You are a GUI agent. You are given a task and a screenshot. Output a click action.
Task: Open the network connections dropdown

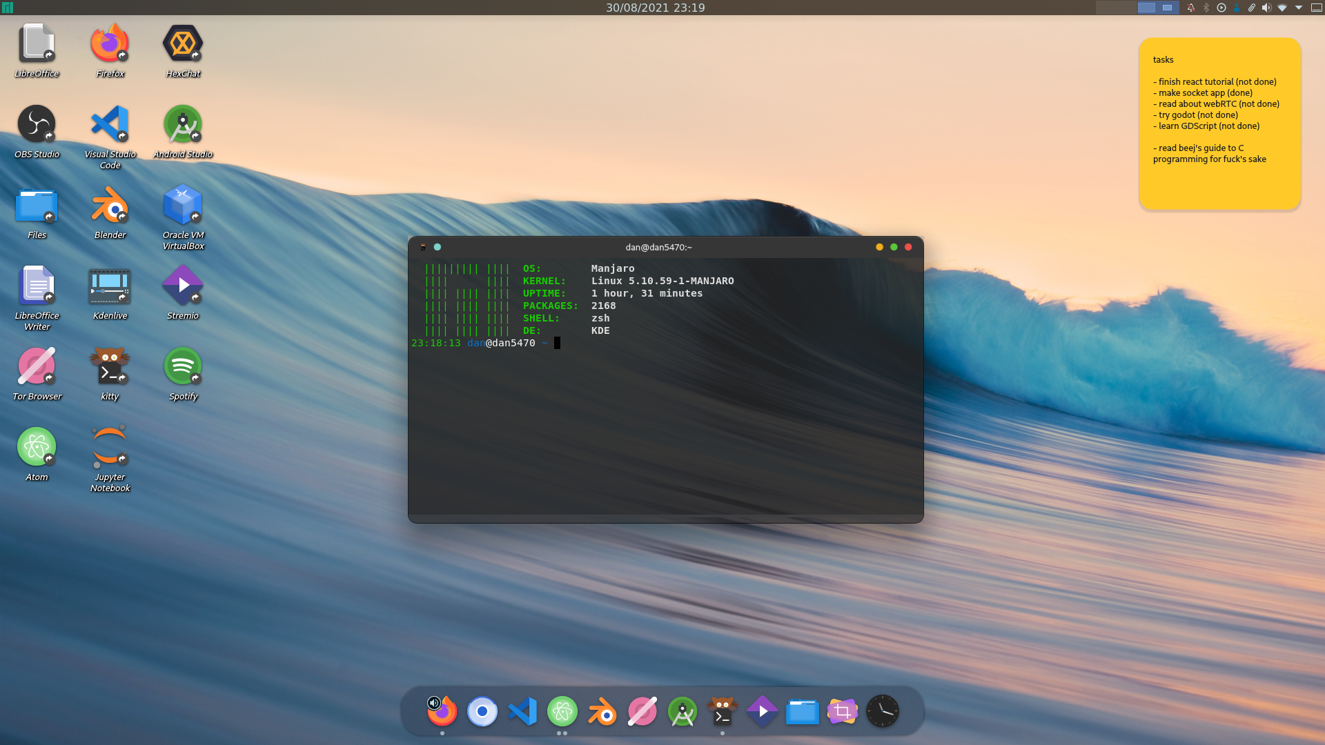point(1281,8)
